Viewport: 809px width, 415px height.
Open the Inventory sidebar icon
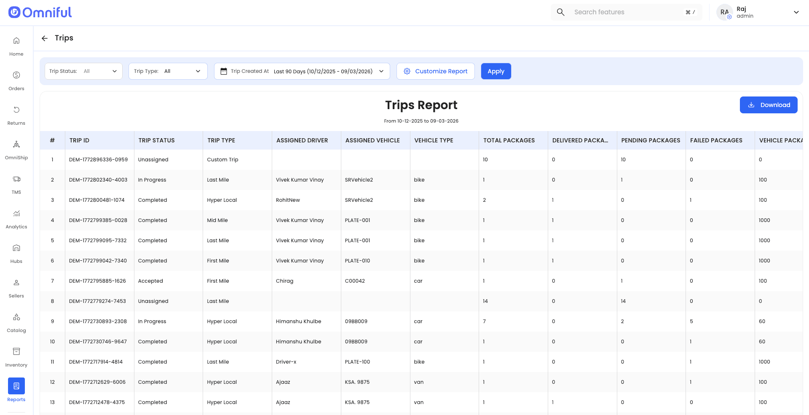16,352
